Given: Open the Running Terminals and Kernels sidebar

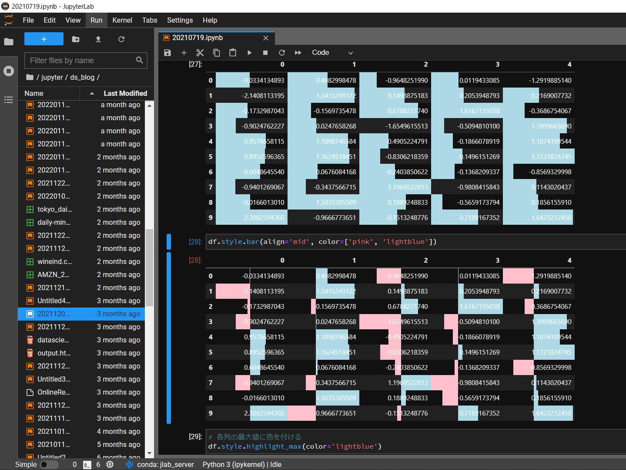Looking at the screenshot, I should [x=9, y=71].
